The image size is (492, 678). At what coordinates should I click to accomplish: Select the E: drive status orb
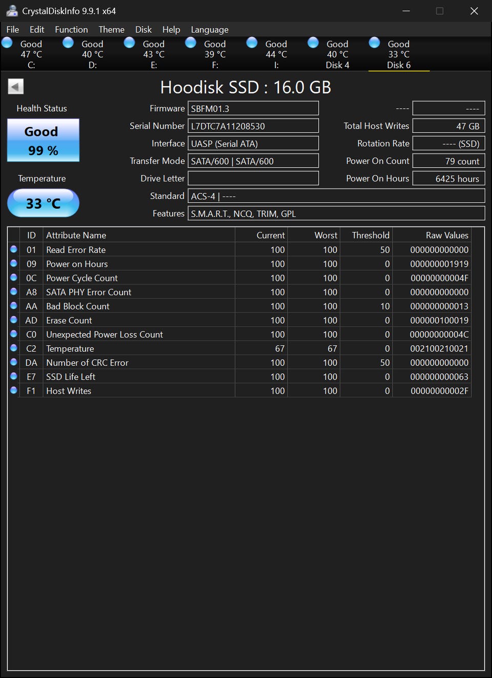pyautogui.click(x=130, y=43)
